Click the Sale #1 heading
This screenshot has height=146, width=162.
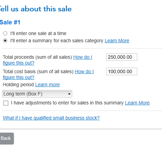click(10, 22)
